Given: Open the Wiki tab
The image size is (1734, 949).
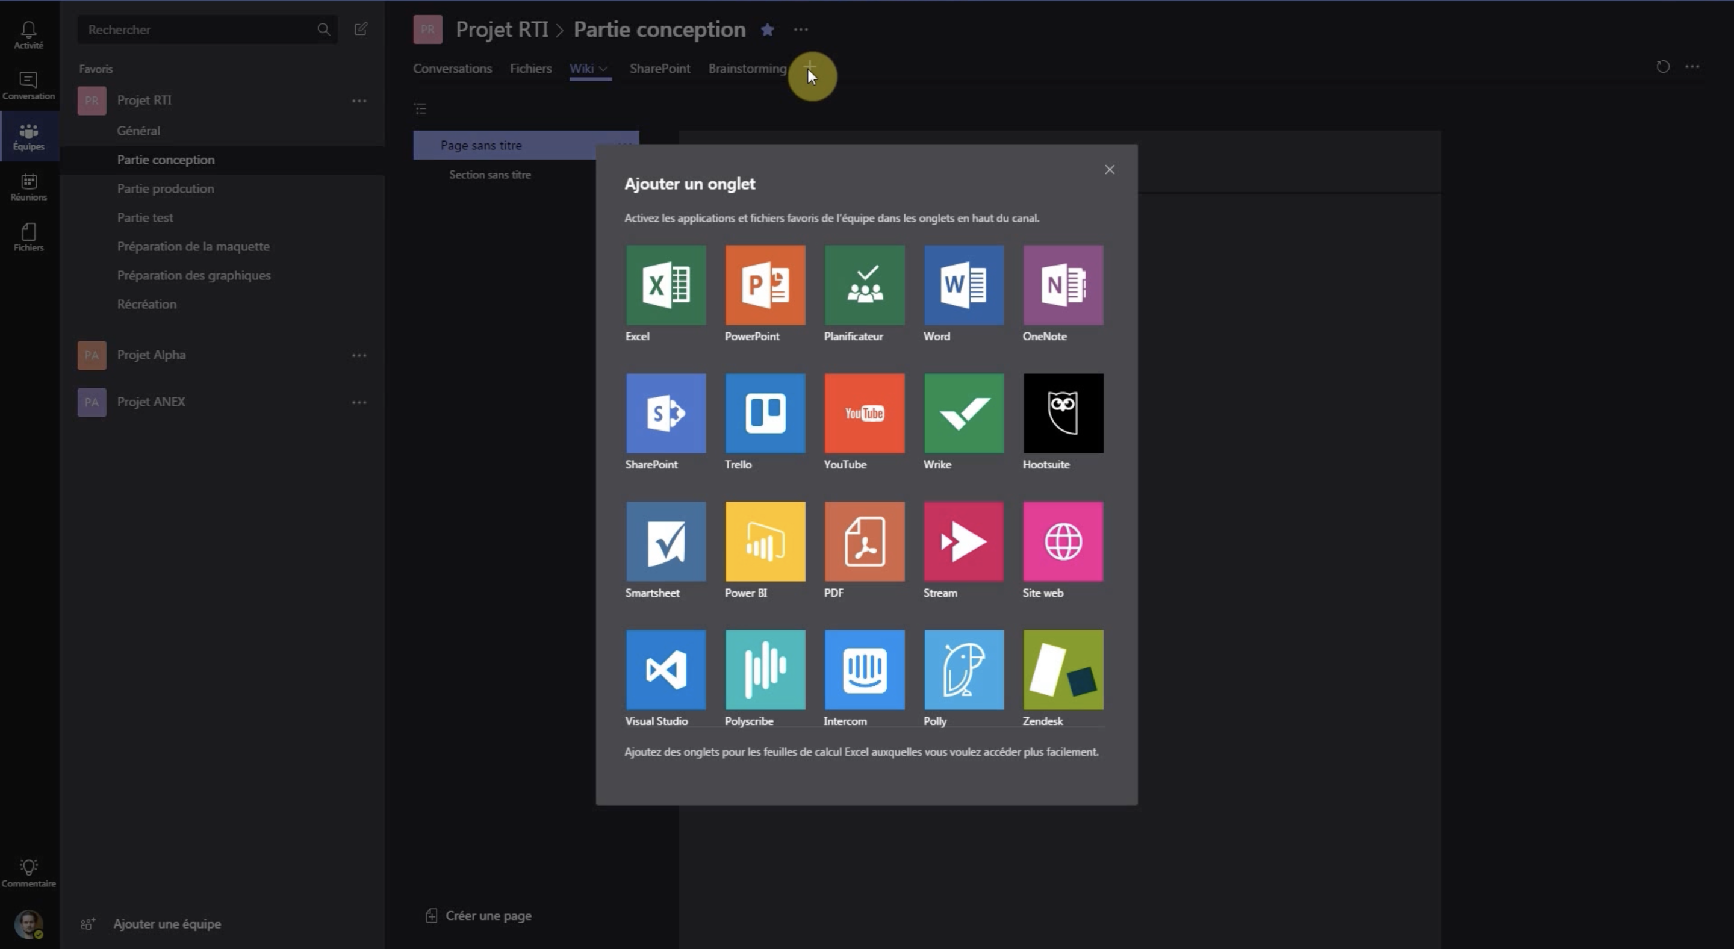Looking at the screenshot, I should (582, 69).
